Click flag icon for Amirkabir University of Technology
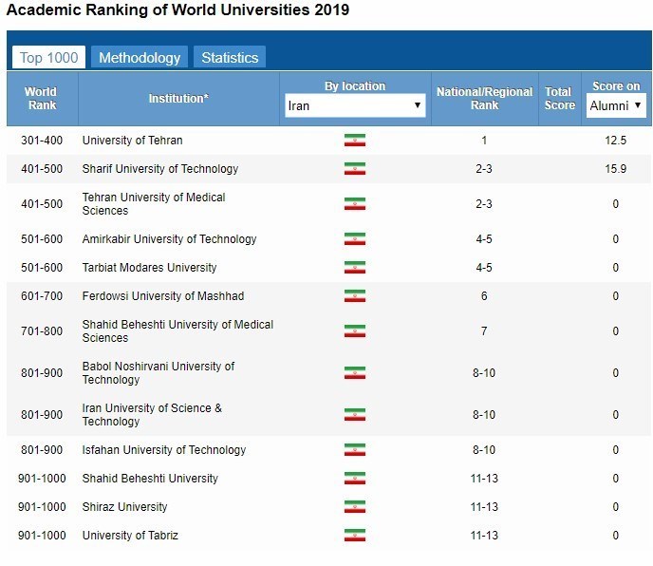 [354, 239]
